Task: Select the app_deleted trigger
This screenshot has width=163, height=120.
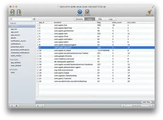Action: click(x=16, y=63)
